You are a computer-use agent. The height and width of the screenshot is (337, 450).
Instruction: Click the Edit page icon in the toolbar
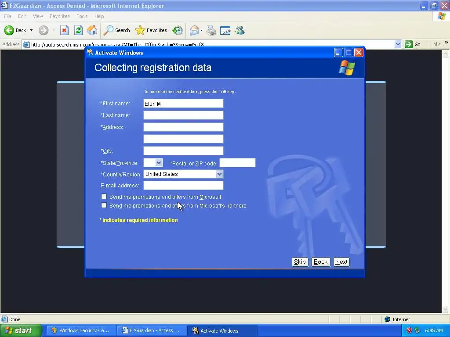[x=225, y=30]
